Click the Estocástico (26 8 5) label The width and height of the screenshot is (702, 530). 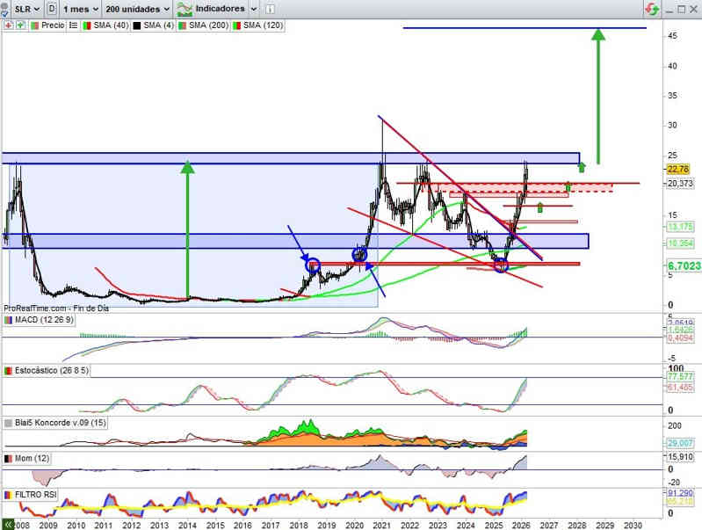[x=53, y=372]
